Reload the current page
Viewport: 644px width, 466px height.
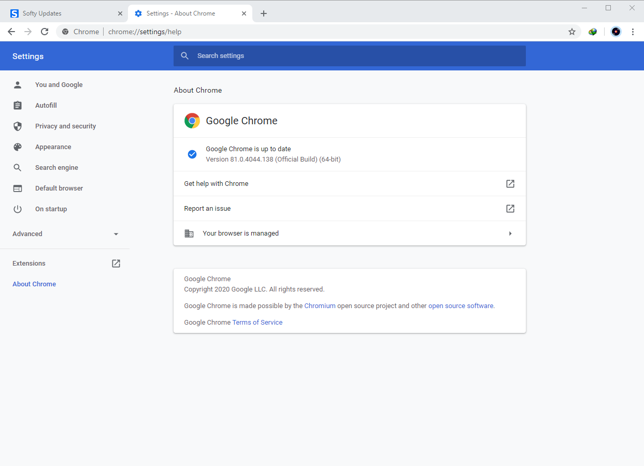(45, 32)
